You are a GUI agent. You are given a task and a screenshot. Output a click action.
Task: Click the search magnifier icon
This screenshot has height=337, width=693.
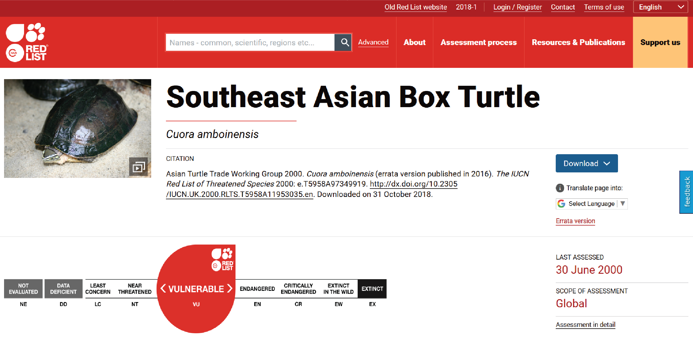click(x=344, y=42)
